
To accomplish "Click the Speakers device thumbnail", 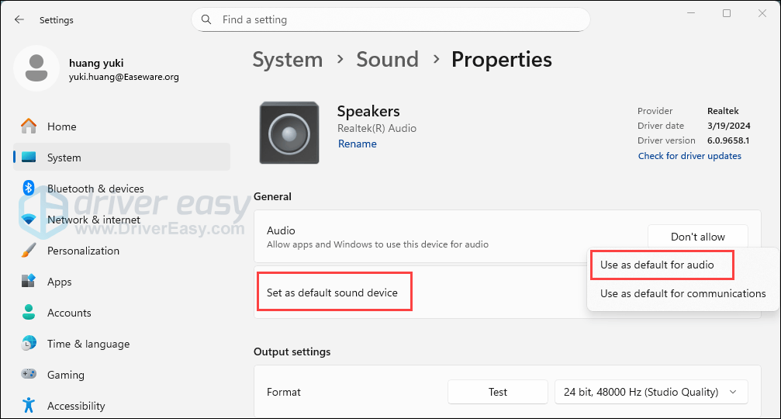I will point(289,133).
